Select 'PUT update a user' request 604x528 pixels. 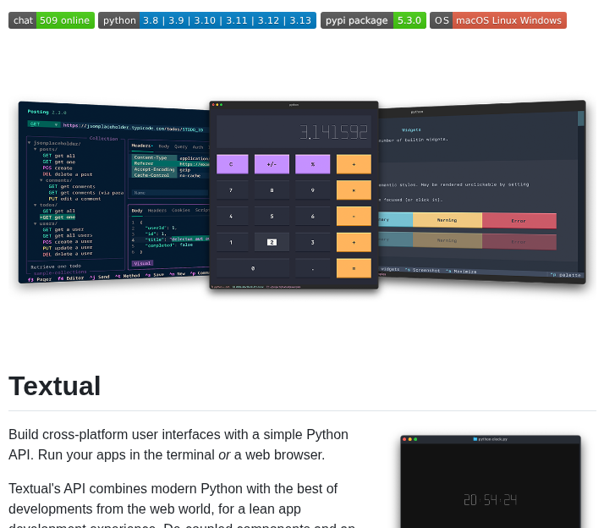click(x=68, y=247)
